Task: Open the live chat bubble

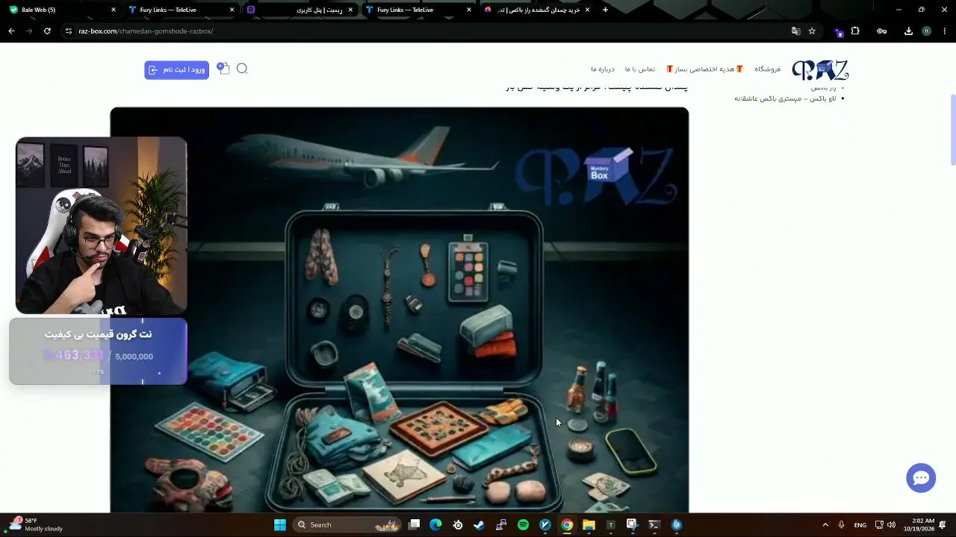Action: (x=921, y=478)
